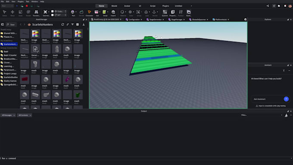
Task: Switch to the Avatar ribbon tab
Action: coord(127,6)
